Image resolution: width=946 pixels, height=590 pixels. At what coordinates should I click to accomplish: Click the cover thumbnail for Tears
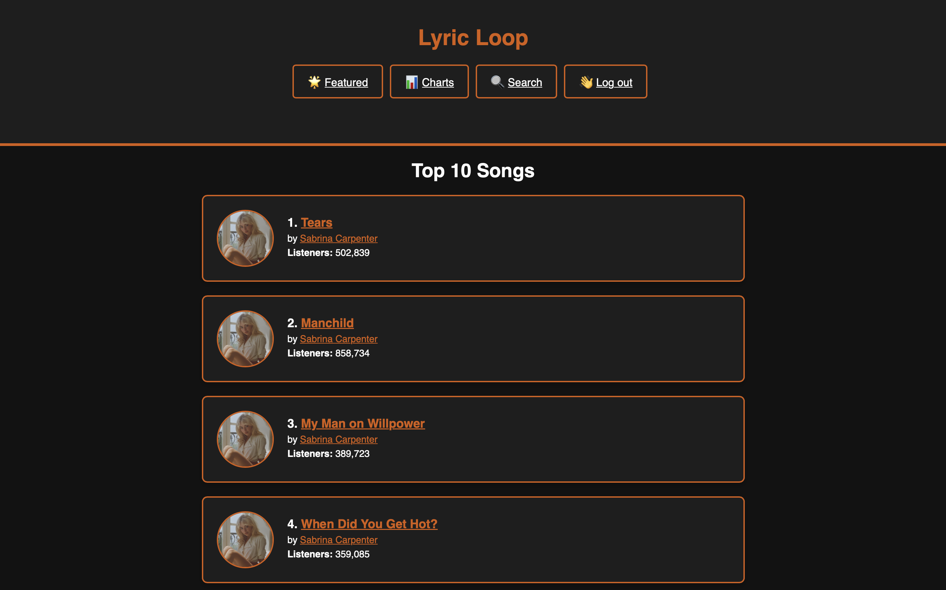[245, 238]
